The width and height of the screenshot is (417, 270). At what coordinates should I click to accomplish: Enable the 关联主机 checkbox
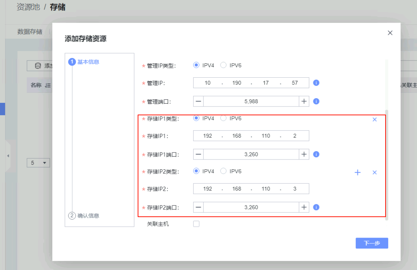pyautogui.click(x=196, y=224)
